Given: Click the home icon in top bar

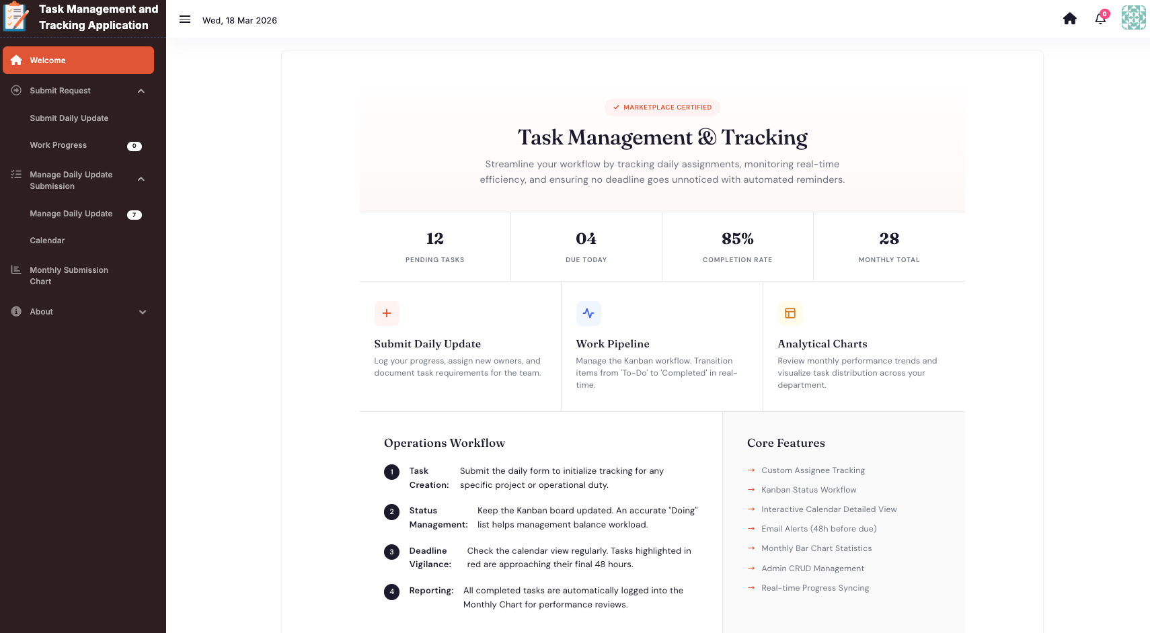Looking at the screenshot, I should tap(1069, 19).
